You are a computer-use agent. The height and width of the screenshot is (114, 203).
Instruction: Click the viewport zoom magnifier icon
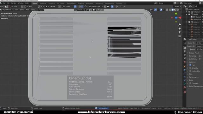click(180, 25)
